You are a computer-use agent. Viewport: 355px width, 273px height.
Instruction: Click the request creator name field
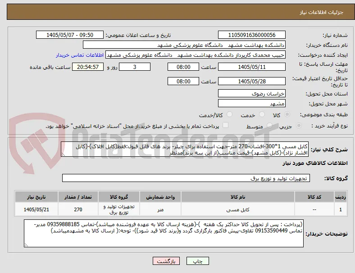tap(196, 55)
